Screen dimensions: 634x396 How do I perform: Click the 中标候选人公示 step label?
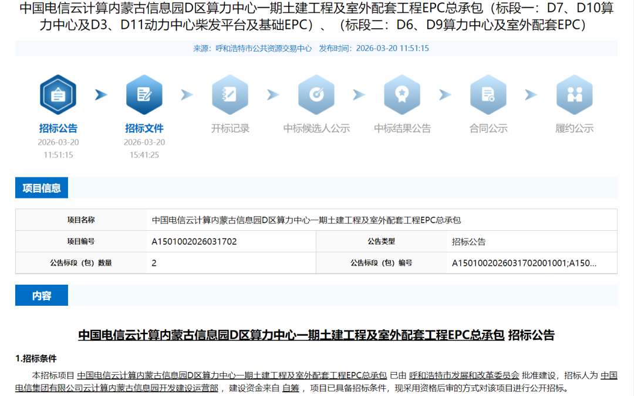[316, 128]
